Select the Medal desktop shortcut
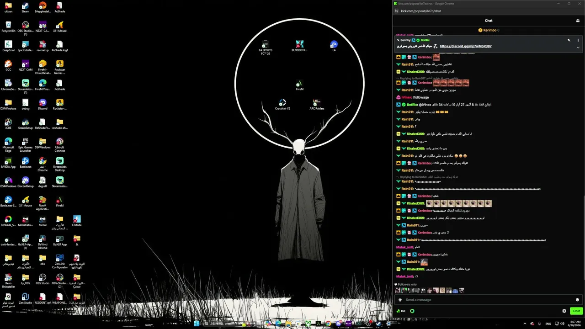The image size is (585, 329). [x=43, y=221]
